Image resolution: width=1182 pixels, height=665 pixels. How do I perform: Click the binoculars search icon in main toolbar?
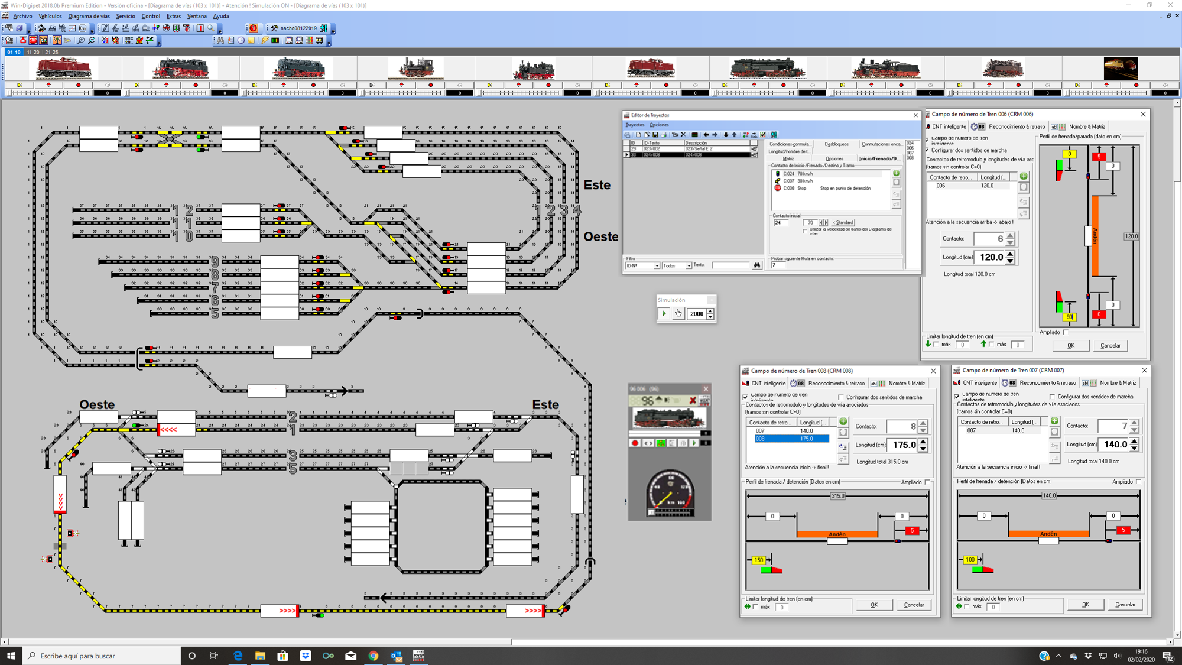(x=220, y=40)
